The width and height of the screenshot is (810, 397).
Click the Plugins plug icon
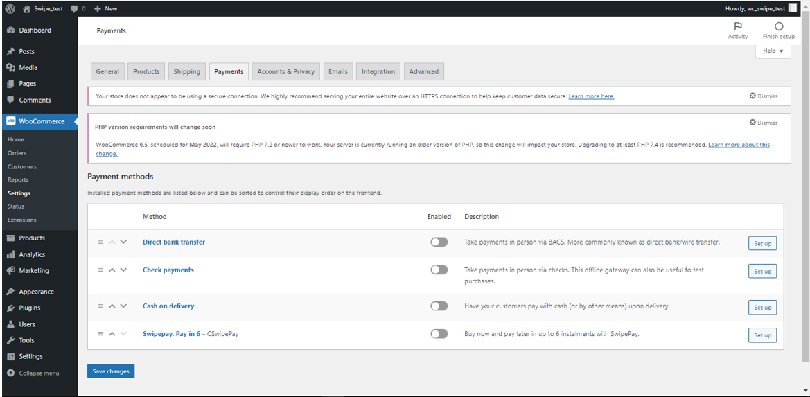10,308
